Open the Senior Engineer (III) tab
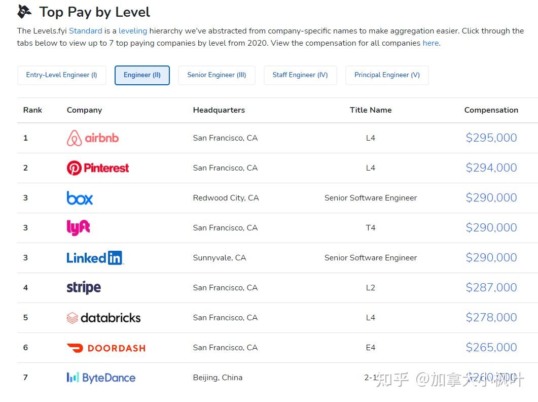The height and width of the screenshot is (402, 538). 217,75
